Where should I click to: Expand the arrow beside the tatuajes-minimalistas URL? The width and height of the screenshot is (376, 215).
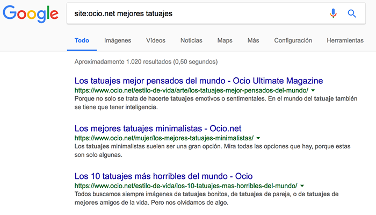click(x=258, y=138)
